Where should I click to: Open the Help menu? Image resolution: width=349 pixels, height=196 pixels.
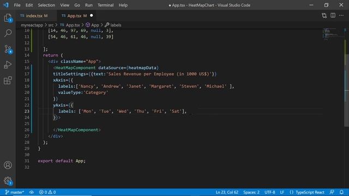(x=123, y=5)
